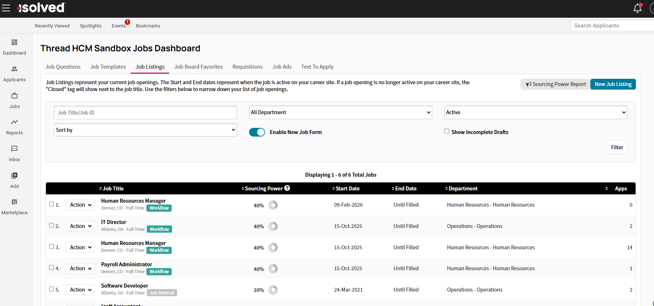Click the Job Referral tag on Software Developer
The image size is (654, 306).
point(162,293)
